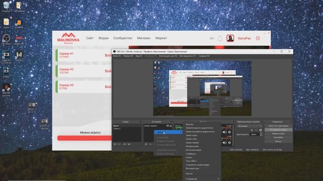
Task: Remove selected scene with minus icon
Action: pos(119,144)
